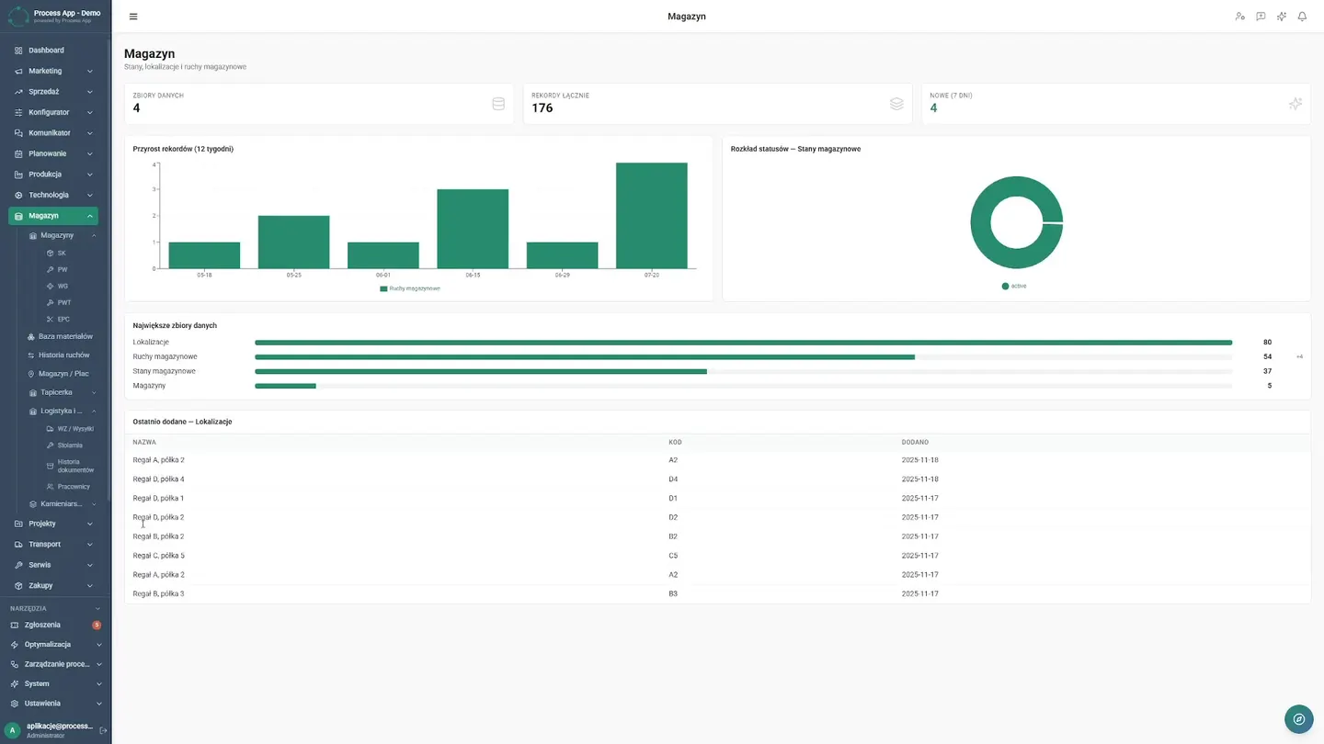This screenshot has width=1324, height=744.
Task: Click the Lokalizacje progress bar
Action: pyautogui.click(x=743, y=343)
